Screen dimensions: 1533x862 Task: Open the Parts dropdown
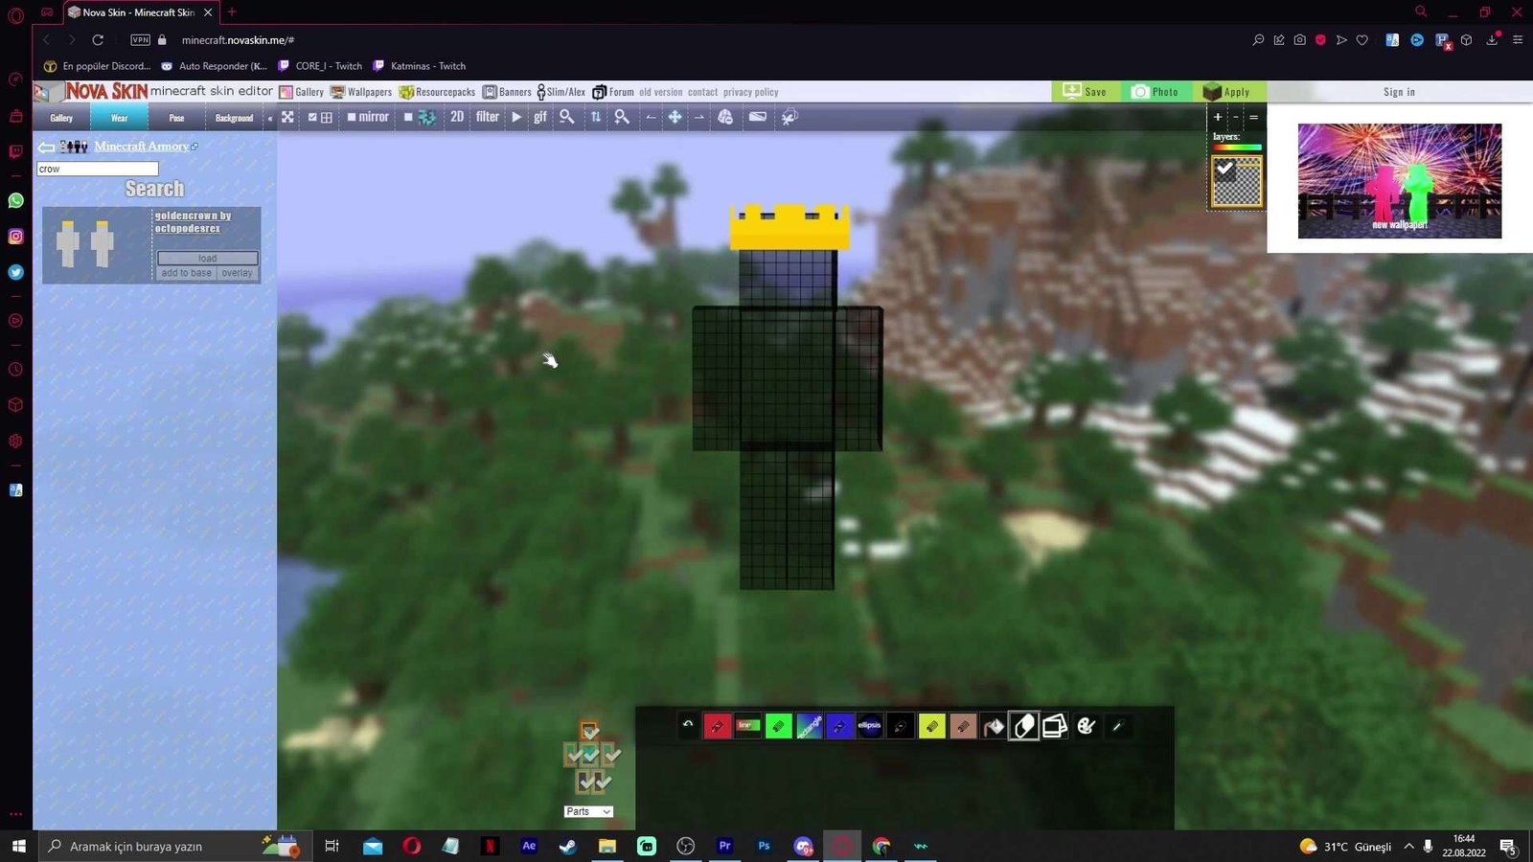[x=587, y=811]
